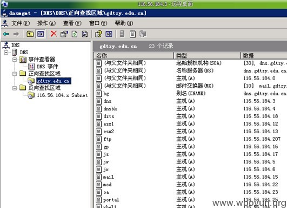Collapse the 事件查看器 tree node
Screen dimensions: 287x208
click(15, 60)
